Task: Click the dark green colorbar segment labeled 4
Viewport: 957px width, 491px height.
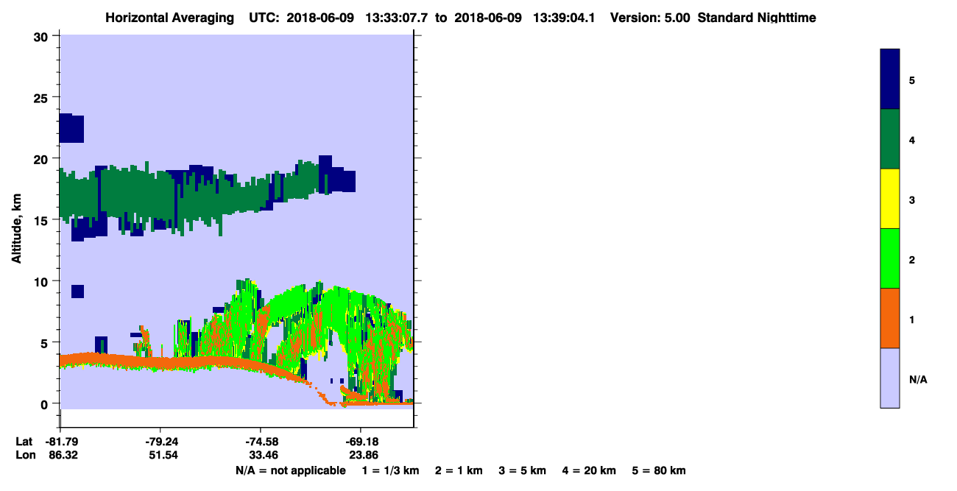Action: pos(890,139)
